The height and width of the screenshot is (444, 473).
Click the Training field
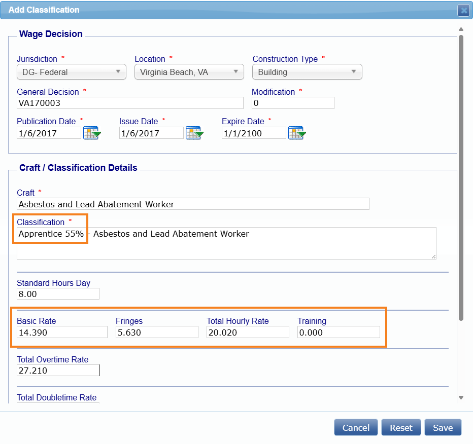click(x=339, y=332)
